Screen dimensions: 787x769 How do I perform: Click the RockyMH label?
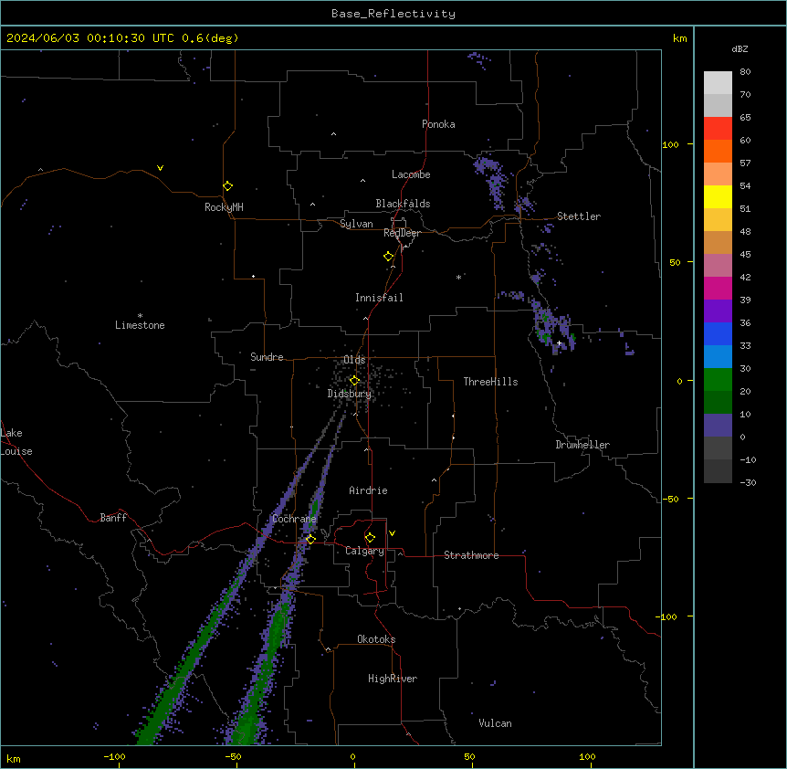coord(224,207)
